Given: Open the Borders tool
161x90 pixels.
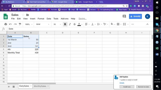Looking at the screenshot, I should [118, 24].
